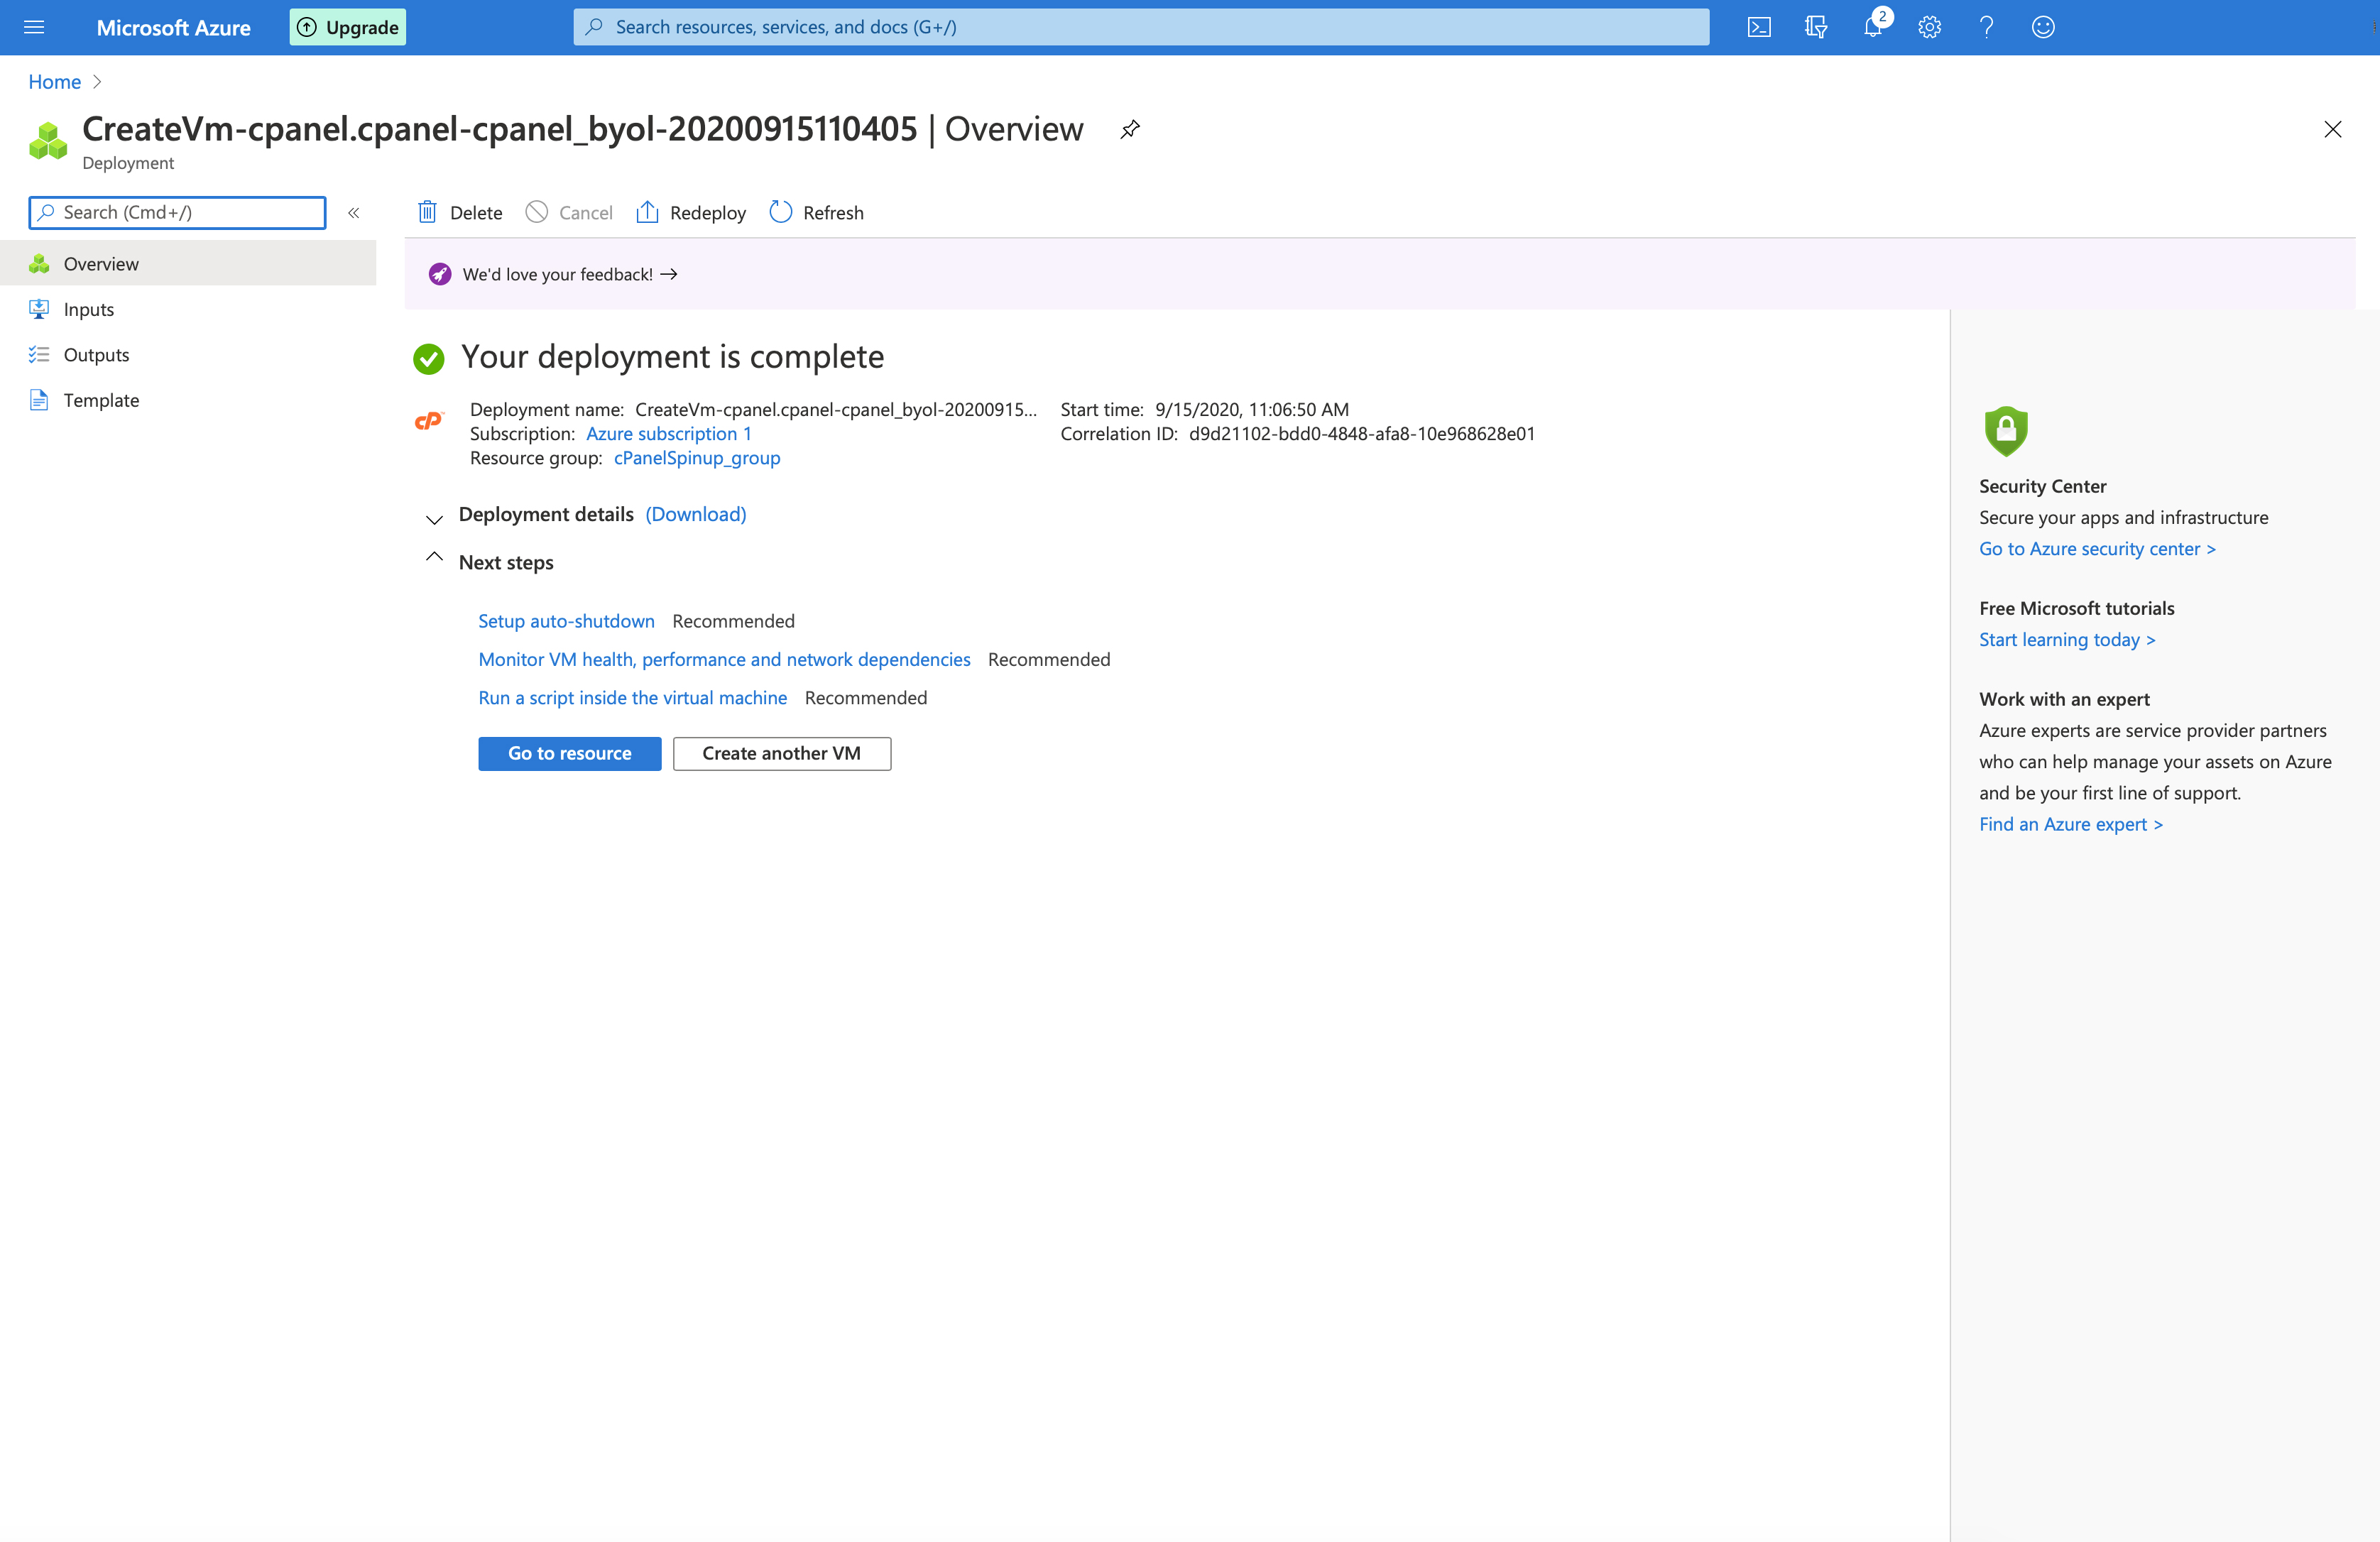Click the help question mark icon

pos(1987,27)
